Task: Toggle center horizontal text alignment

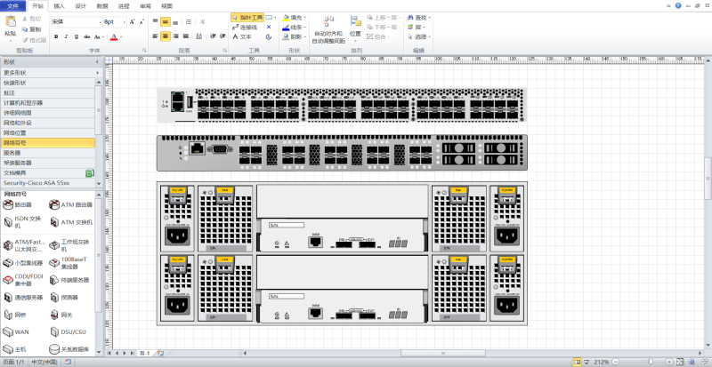Action: [x=166, y=36]
